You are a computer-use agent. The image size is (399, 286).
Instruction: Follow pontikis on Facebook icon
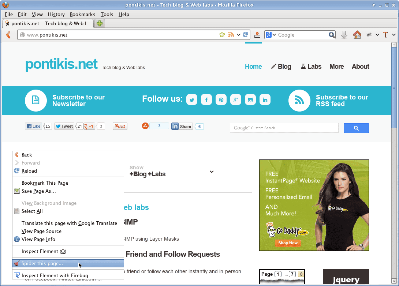[x=206, y=99]
